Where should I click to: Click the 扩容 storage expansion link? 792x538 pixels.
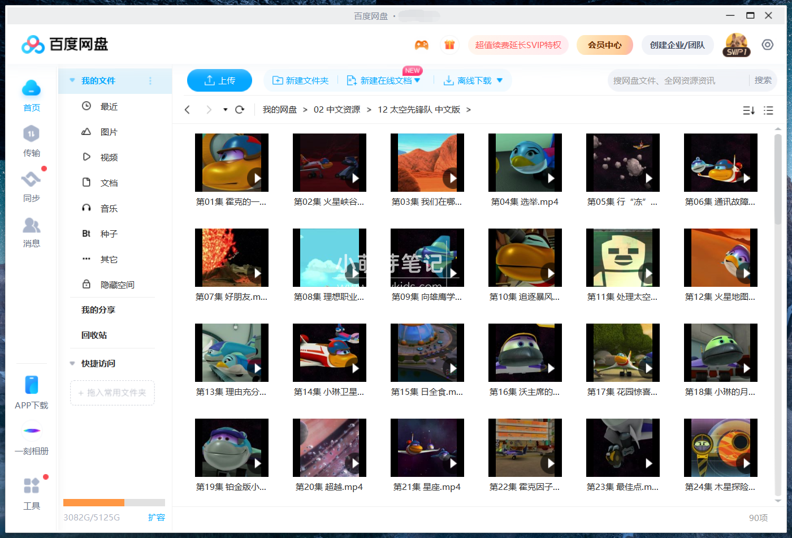coord(157,517)
